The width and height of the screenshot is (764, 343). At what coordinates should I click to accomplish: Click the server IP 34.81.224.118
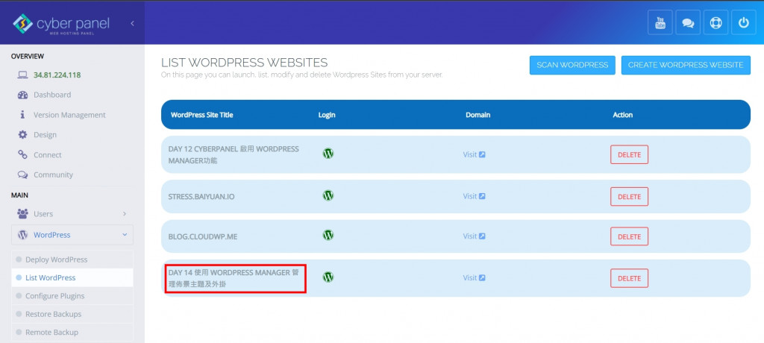point(57,75)
